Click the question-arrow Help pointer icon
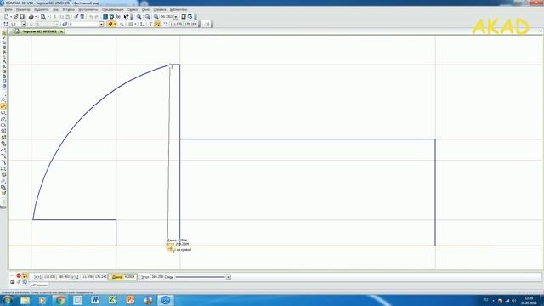 [127, 17]
